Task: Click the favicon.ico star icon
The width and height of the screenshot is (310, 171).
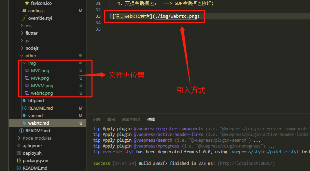Action: tap(27, 3)
